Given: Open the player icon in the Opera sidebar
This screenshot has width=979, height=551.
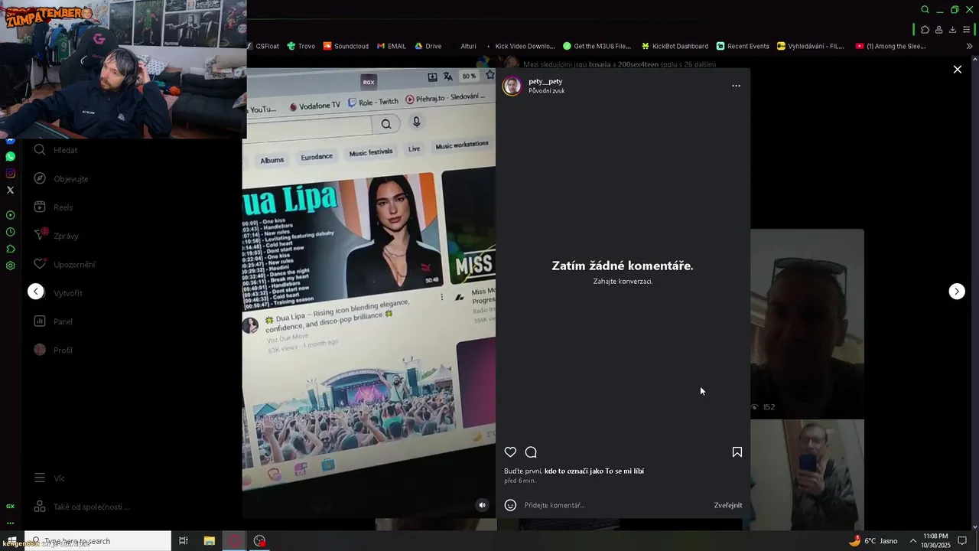Looking at the screenshot, I should (x=10, y=215).
